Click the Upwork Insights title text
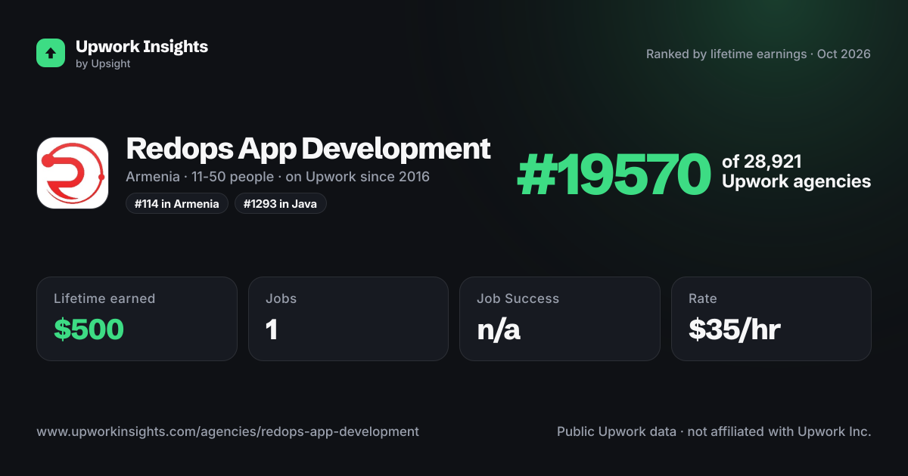 141,46
